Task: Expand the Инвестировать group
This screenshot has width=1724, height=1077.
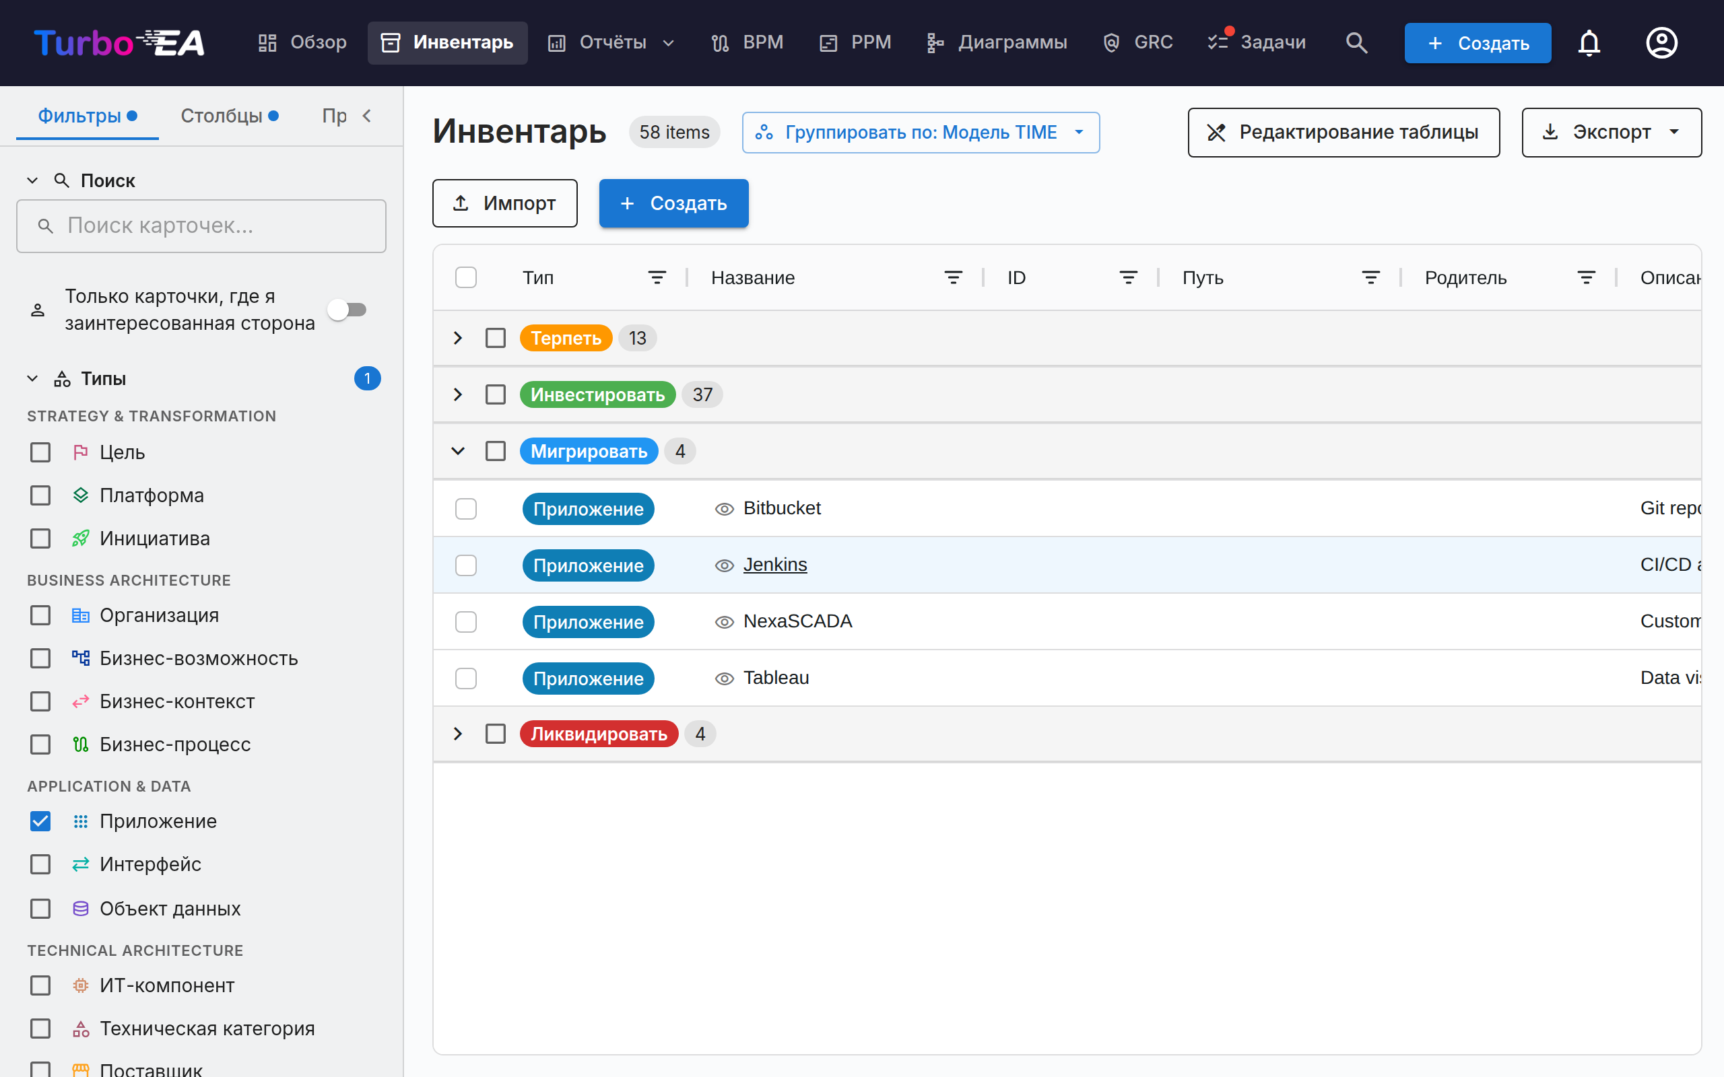Action: [x=458, y=394]
